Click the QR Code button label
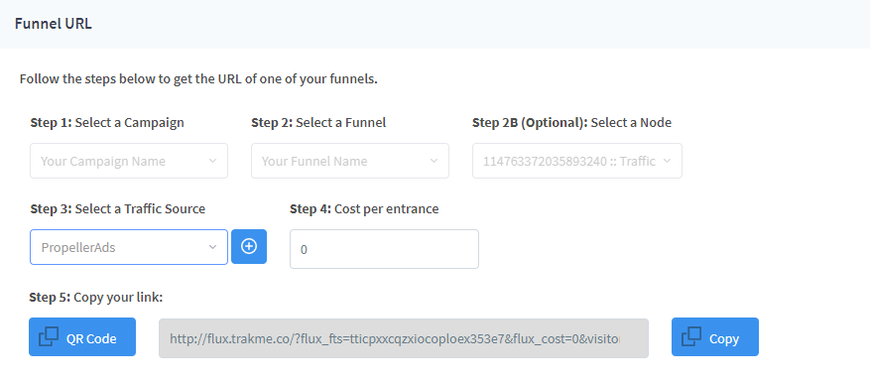 (91, 338)
